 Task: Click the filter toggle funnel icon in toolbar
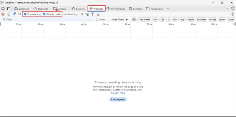pos(14,14)
